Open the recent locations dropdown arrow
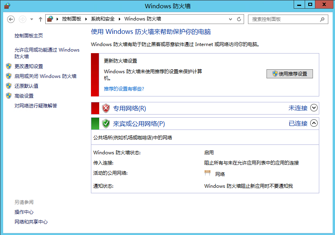This screenshot has width=335, height=235. [31, 19]
